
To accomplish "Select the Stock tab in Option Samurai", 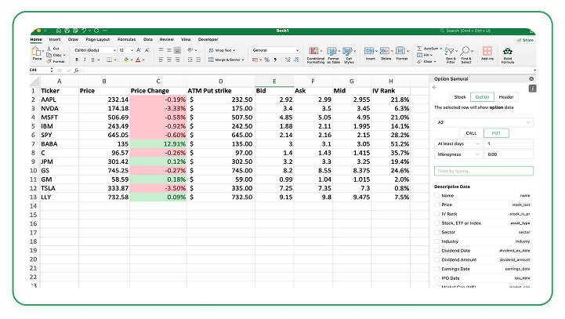I will (x=460, y=97).
